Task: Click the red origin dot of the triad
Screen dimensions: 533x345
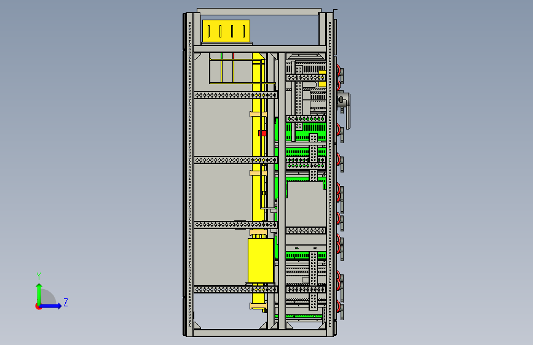Action: point(38,306)
